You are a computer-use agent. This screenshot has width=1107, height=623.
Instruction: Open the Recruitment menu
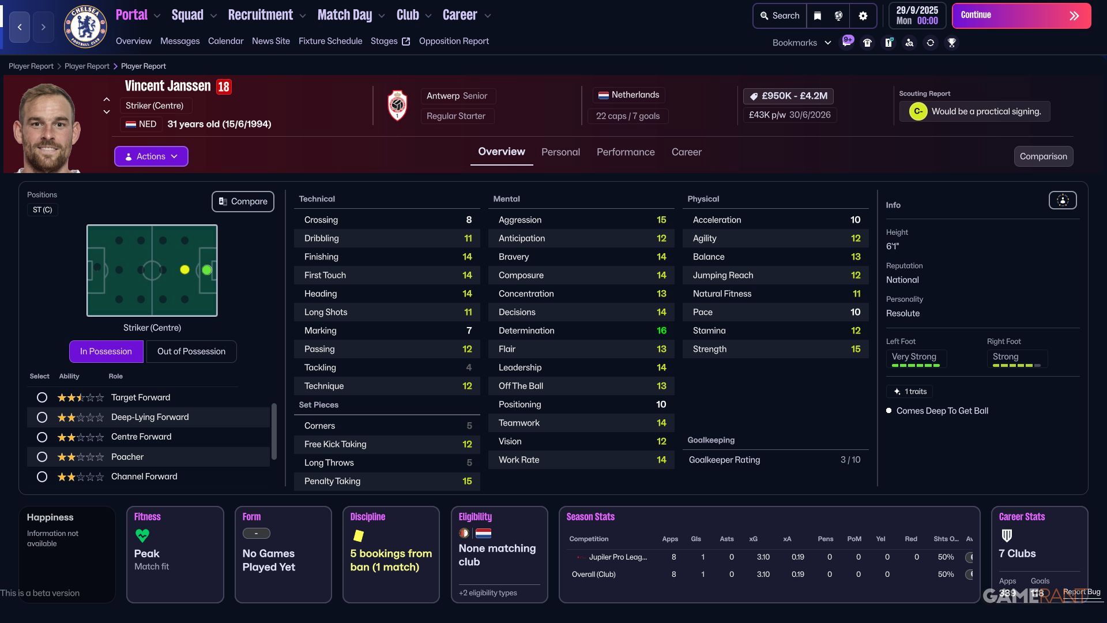click(x=261, y=14)
